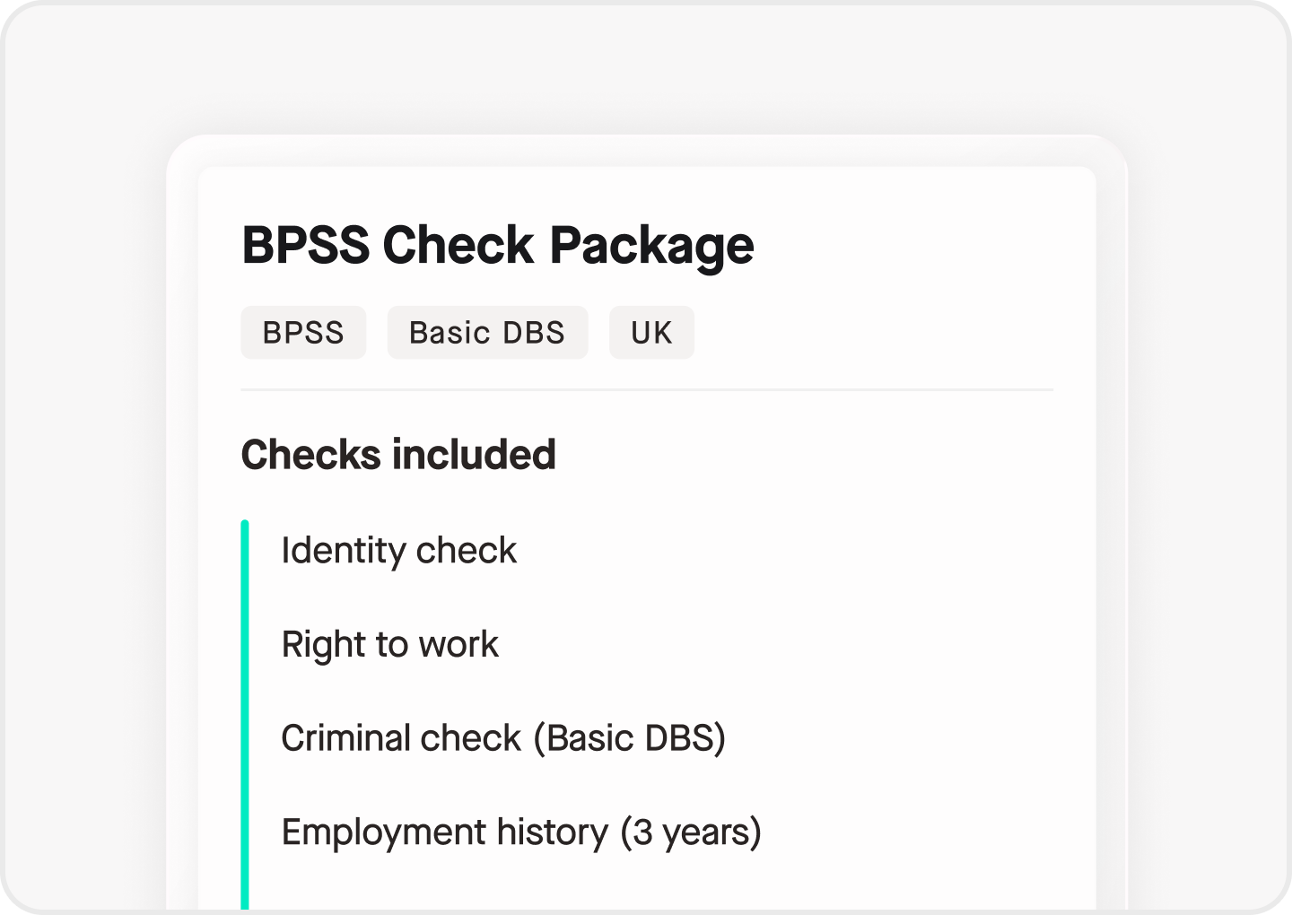The image size is (1292, 915).
Task: Click the word Identity in first item
Action: [x=343, y=551]
